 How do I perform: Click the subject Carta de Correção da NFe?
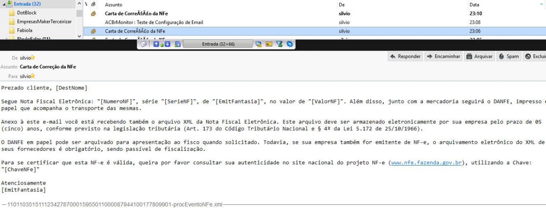[x=48, y=67]
